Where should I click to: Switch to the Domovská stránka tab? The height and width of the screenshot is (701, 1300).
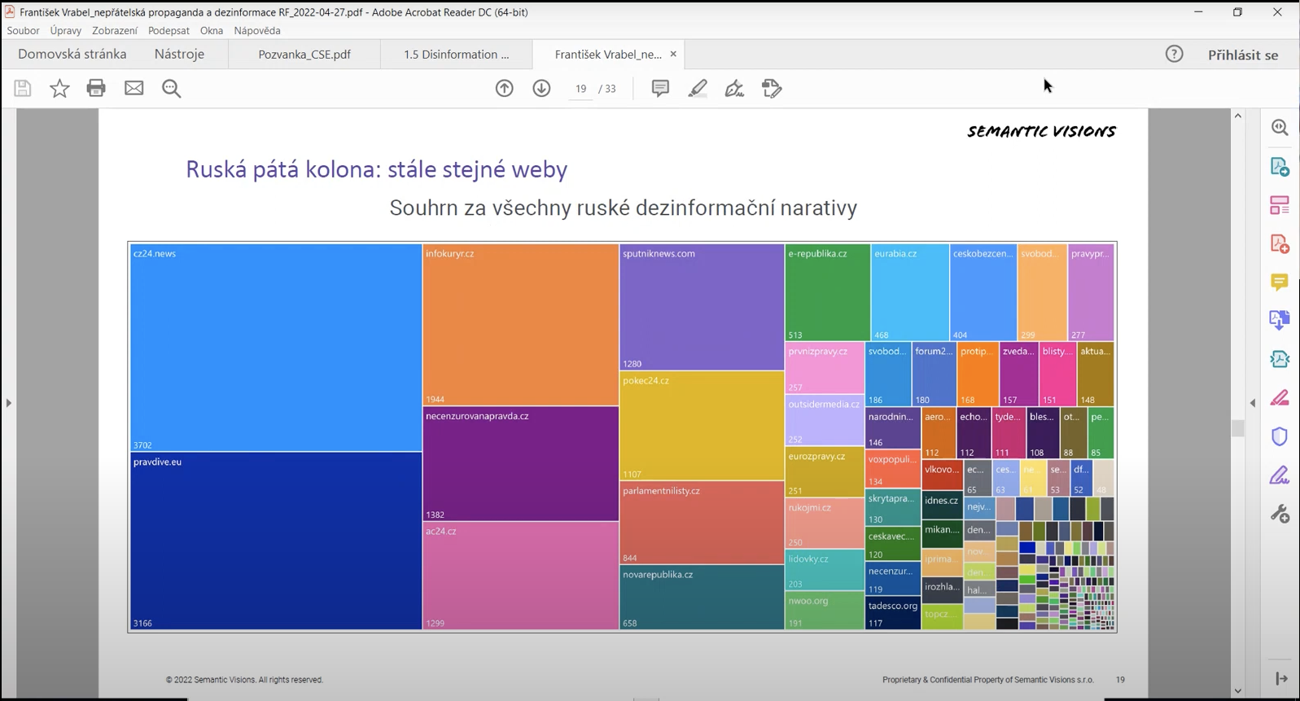point(72,54)
